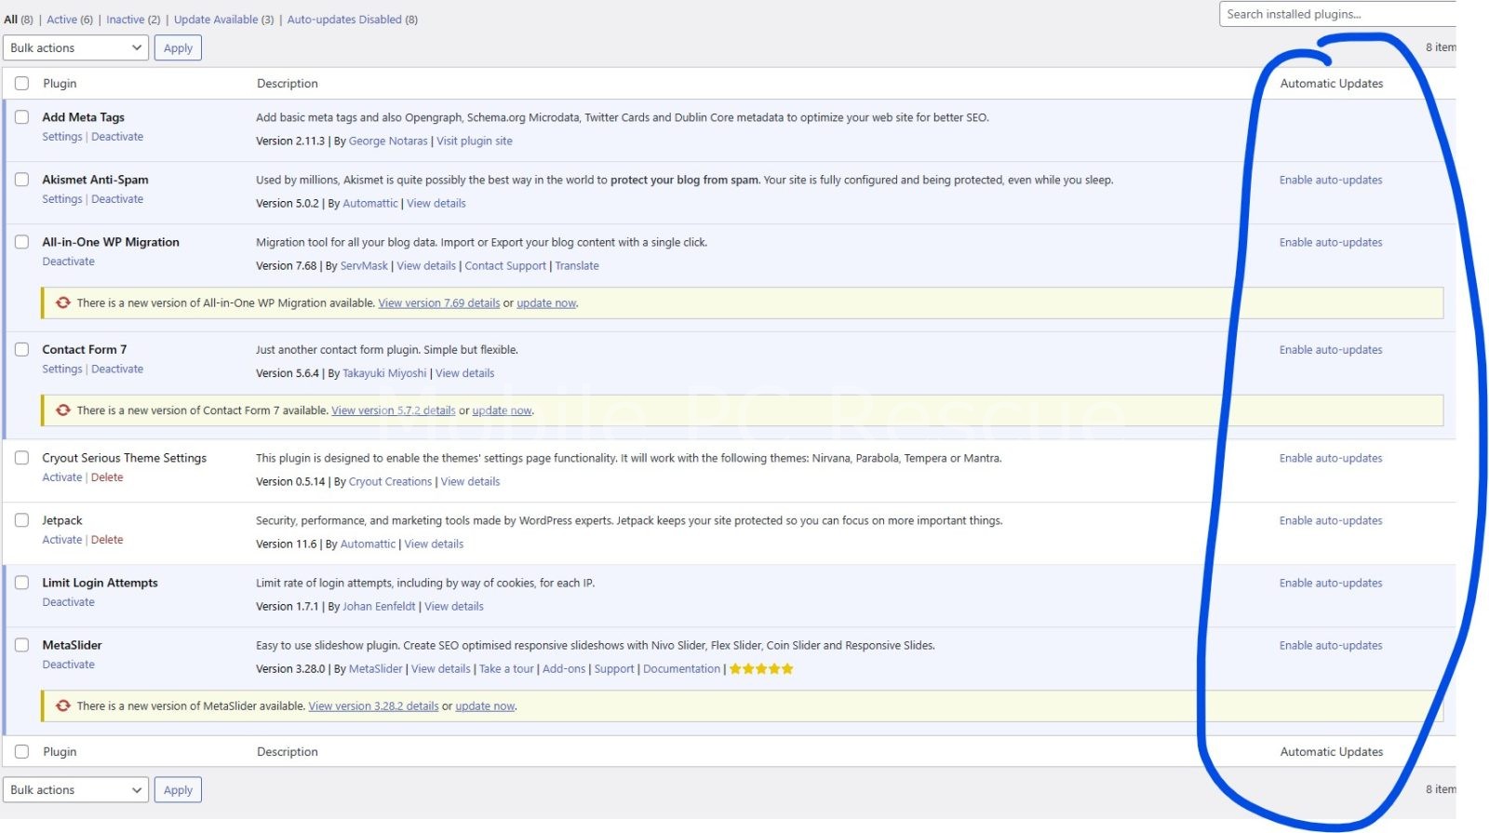Viewport: 1489px width, 833px height.
Task: Deactivate the Limit Login Attempts plugin
Action: point(68,602)
